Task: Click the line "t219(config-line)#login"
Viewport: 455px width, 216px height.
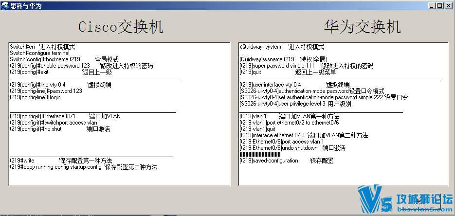Action: coord(36,97)
